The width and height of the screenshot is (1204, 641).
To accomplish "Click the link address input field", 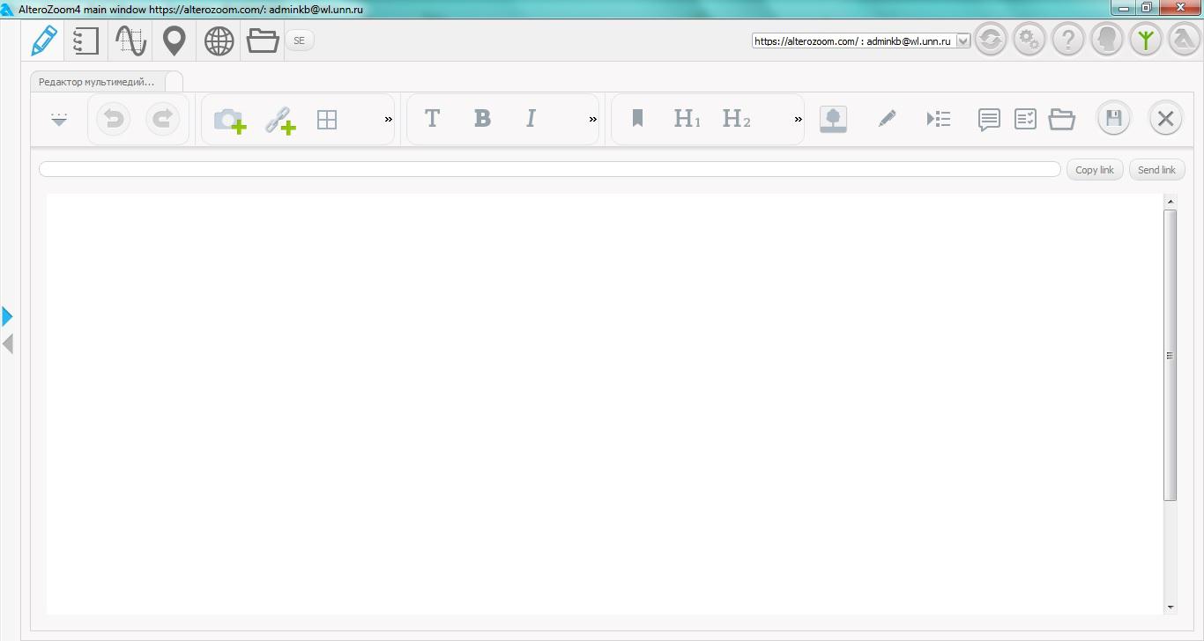I will click(549, 169).
